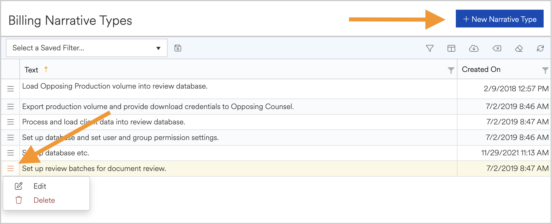The width and height of the screenshot is (552, 224).
Task: Select 'Set up review batches for document review.' text
Action: coord(94,169)
